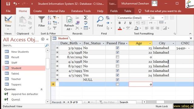The width and height of the screenshot is (194, 109).
Task: Apply Bold formatting
Action: pos(119,23)
